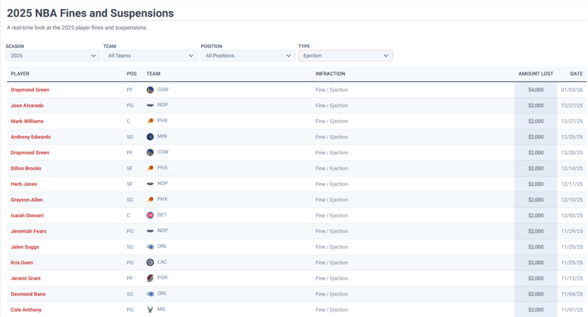Image resolution: width=588 pixels, height=317 pixels.
Task: Select the Desmond Bane name link
Action: [x=28, y=294]
